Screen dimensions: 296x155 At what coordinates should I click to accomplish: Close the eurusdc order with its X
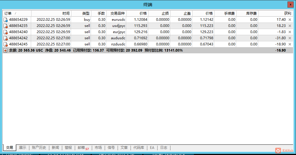pos(290,20)
